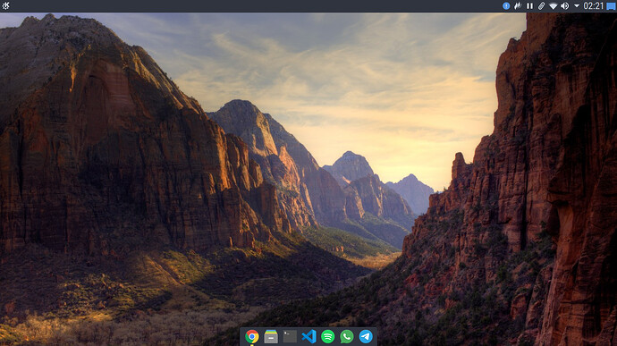This screenshot has height=346, width=617.
Task: Open the Wi-Fi network tray icon
Action: tap(554, 6)
